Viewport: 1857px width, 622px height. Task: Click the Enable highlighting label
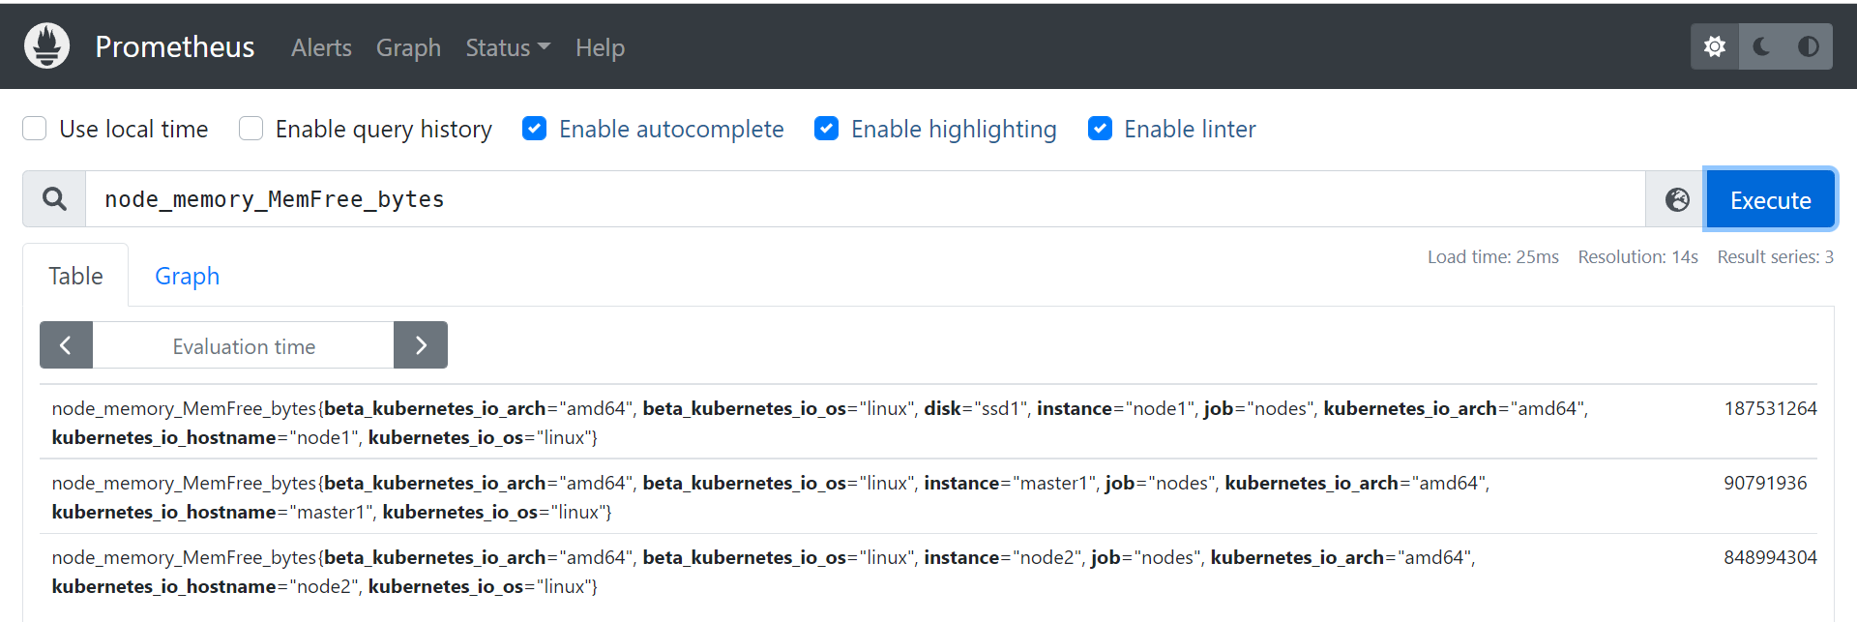[954, 129]
